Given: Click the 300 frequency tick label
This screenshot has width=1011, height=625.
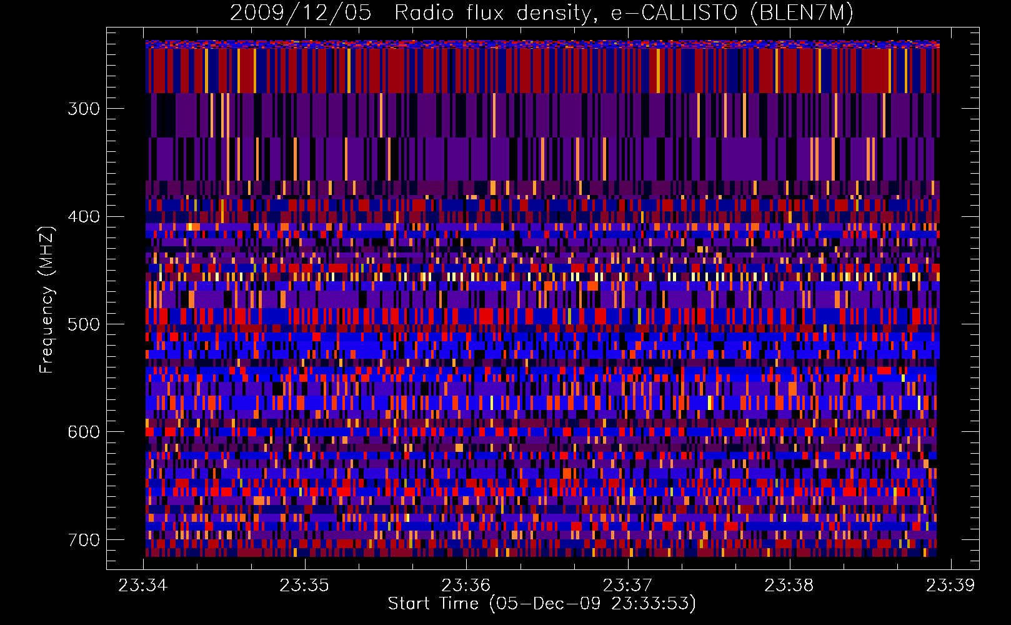Looking at the screenshot, I should coord(84,109).
